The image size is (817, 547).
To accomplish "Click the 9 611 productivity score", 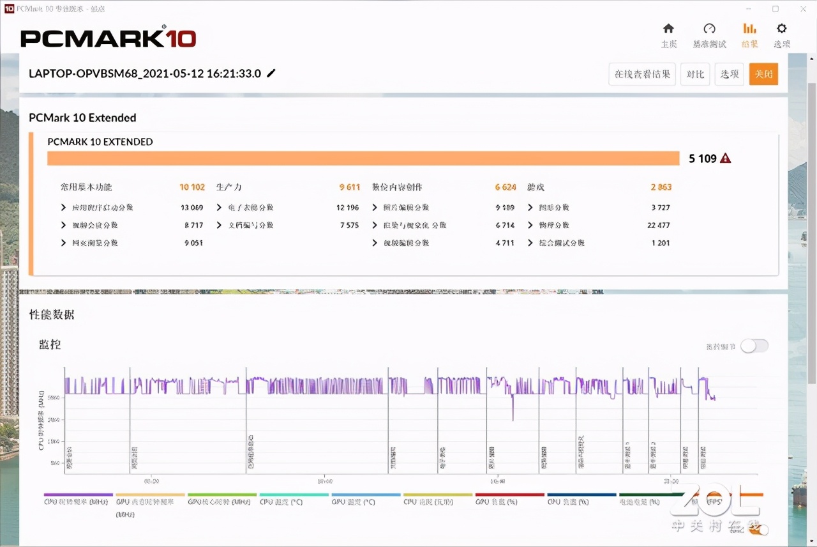I will coord(350,187).
